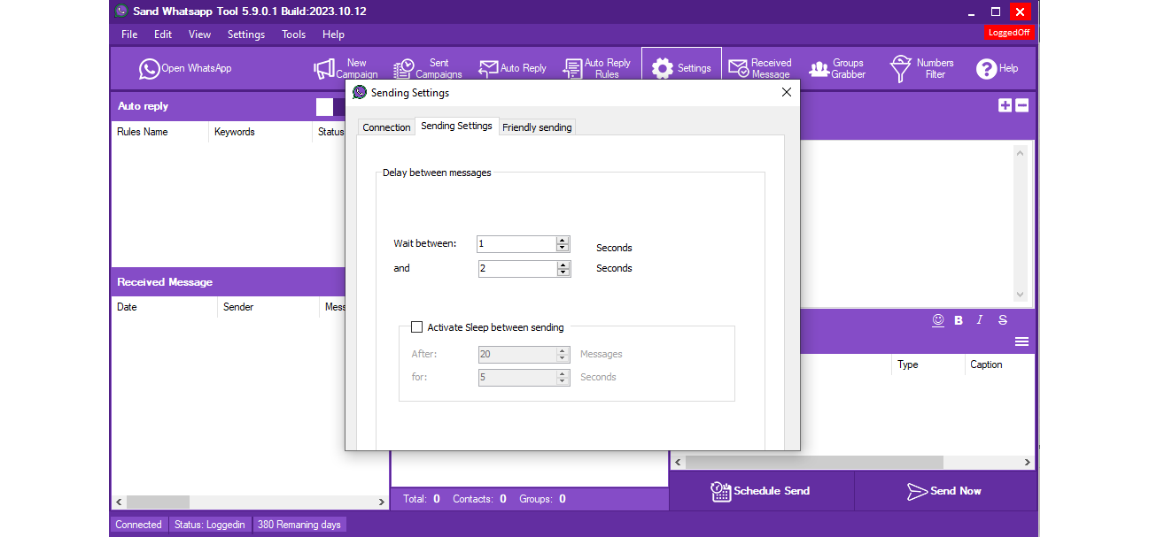Click the plus icon in purple header
The height and width of the screenshot is (537, 1149).
(1005, 105)
